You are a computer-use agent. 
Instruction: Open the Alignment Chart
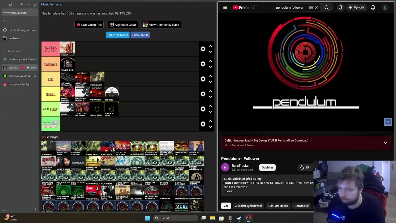[x=123, y=25]
